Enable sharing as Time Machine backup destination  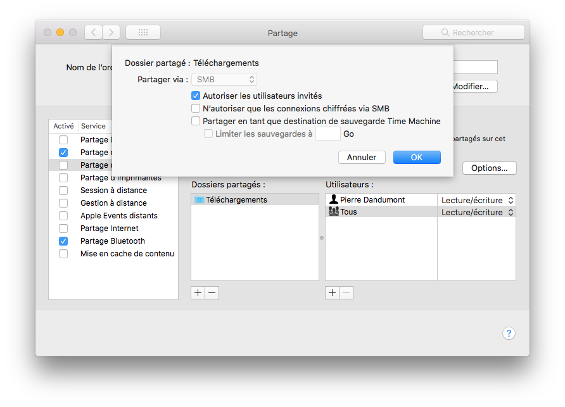(x=196, y=121)
